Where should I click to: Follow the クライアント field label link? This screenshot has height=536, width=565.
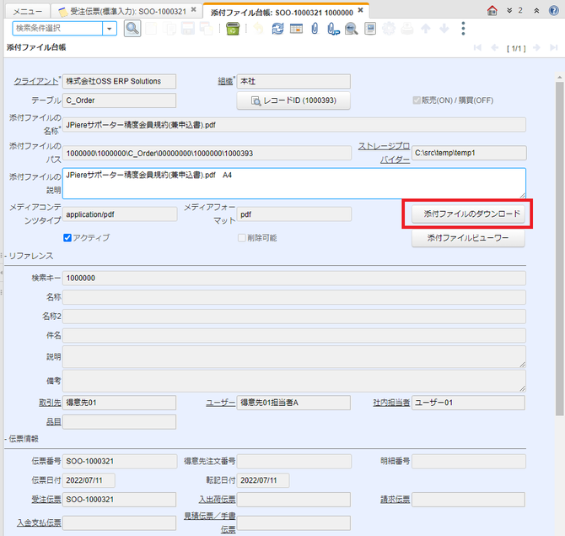(x=36, y=82)
